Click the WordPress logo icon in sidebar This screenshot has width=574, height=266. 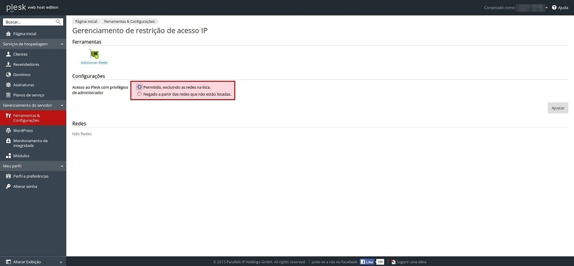coord(8,130)
